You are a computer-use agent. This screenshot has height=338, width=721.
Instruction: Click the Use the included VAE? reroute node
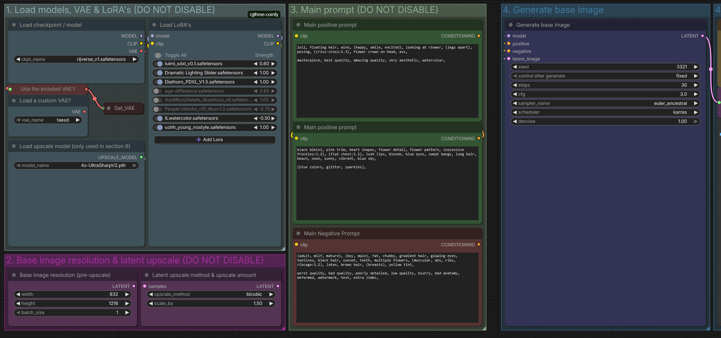pyautogui.click(x=48, y=89)
